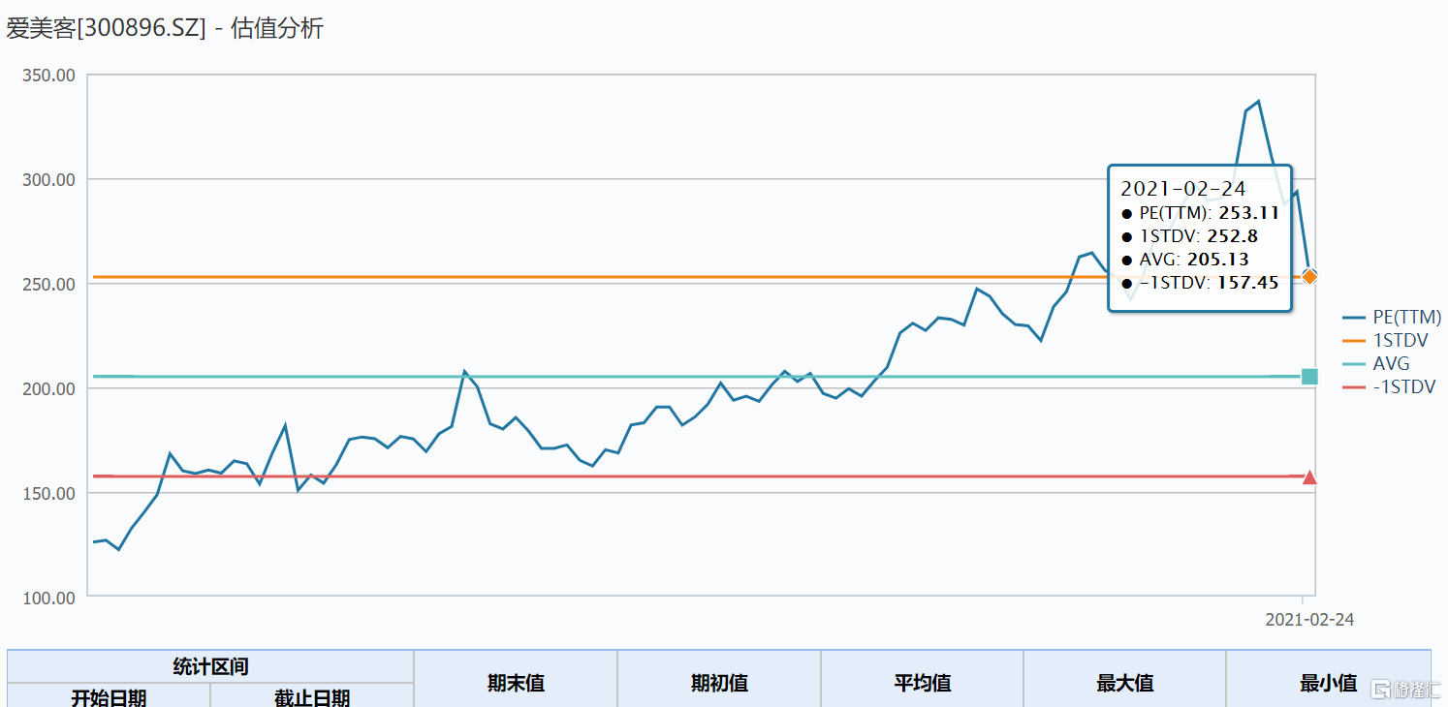Toggle the -1STDV legend series

point(1389,387)
